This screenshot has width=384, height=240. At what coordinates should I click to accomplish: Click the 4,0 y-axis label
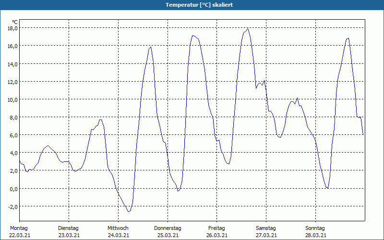pyautogui.click(x=14, y=153)
